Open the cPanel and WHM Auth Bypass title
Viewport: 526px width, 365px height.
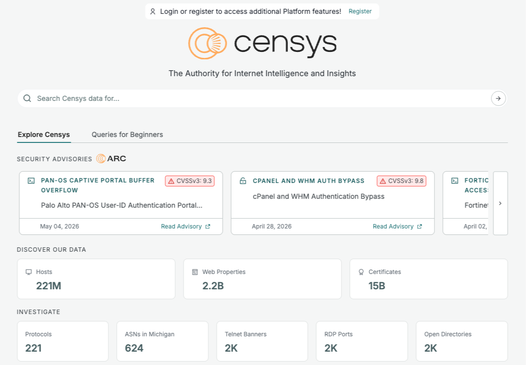click(308, 181)
